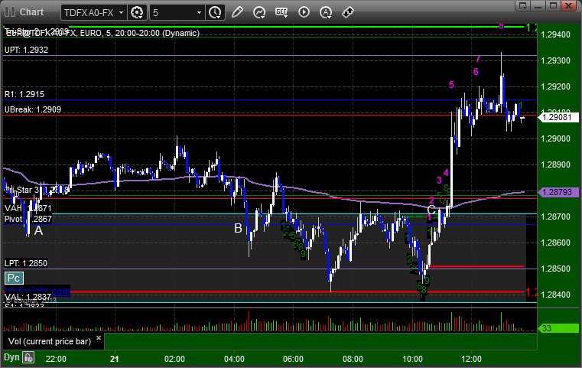The image size is (582, 368).
Task: Open the symbol settings gear menu
Action: pyautogui.click(x=137, y=13)
